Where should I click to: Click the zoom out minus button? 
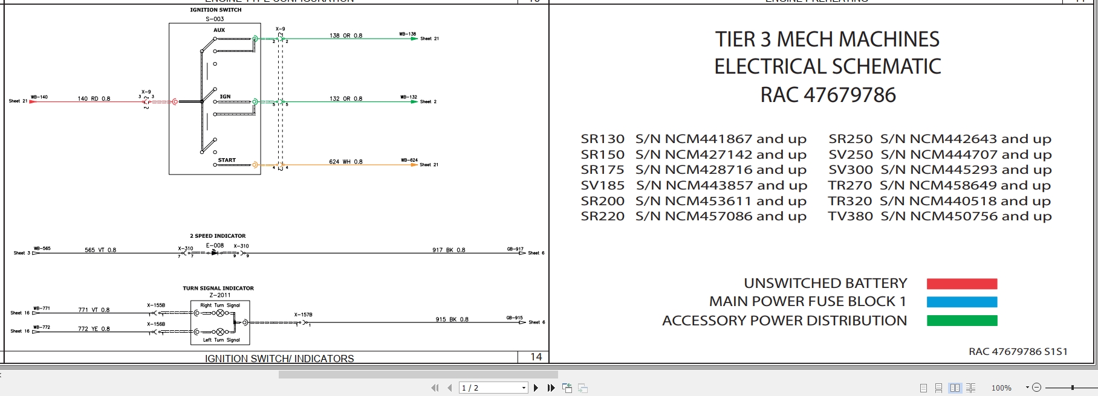point(1036,388)
